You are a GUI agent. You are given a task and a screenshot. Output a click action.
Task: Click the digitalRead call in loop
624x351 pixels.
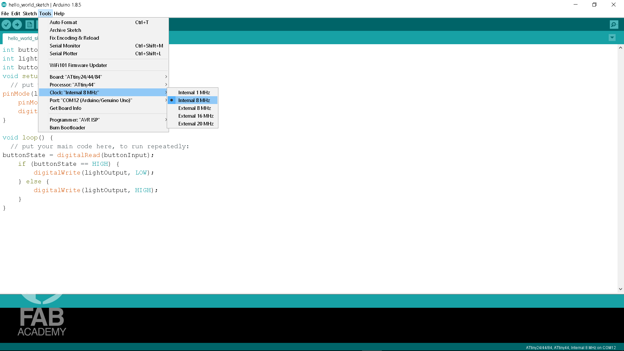[x=78, y=155]
